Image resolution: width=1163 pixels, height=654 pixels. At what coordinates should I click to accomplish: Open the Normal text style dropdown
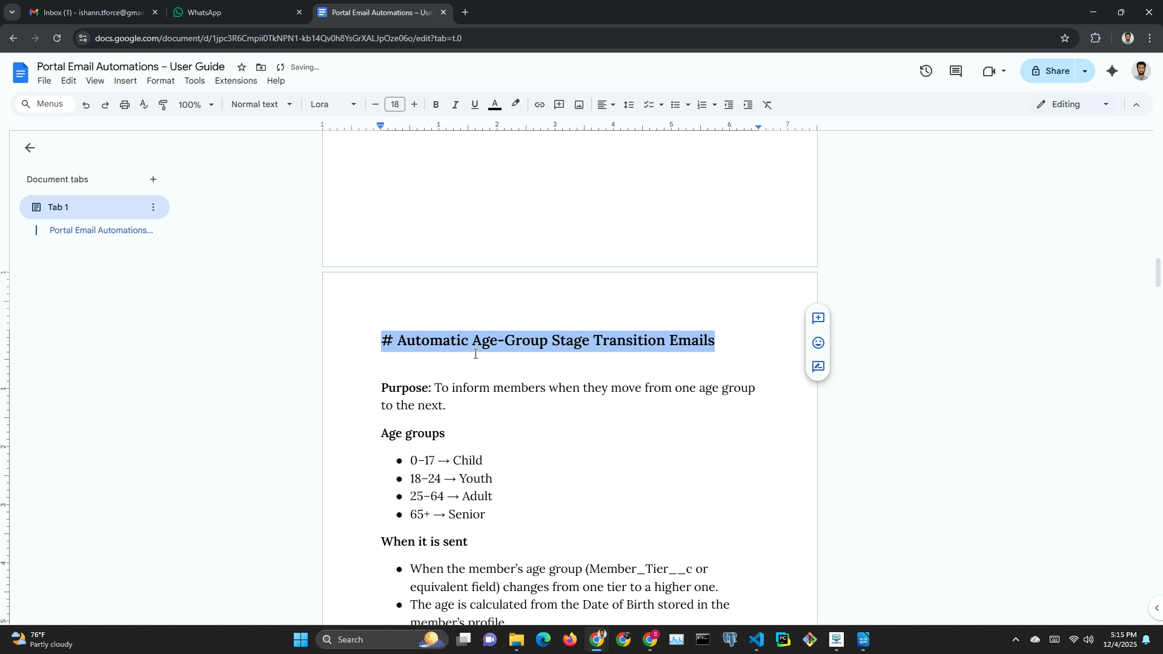[261, 105]
